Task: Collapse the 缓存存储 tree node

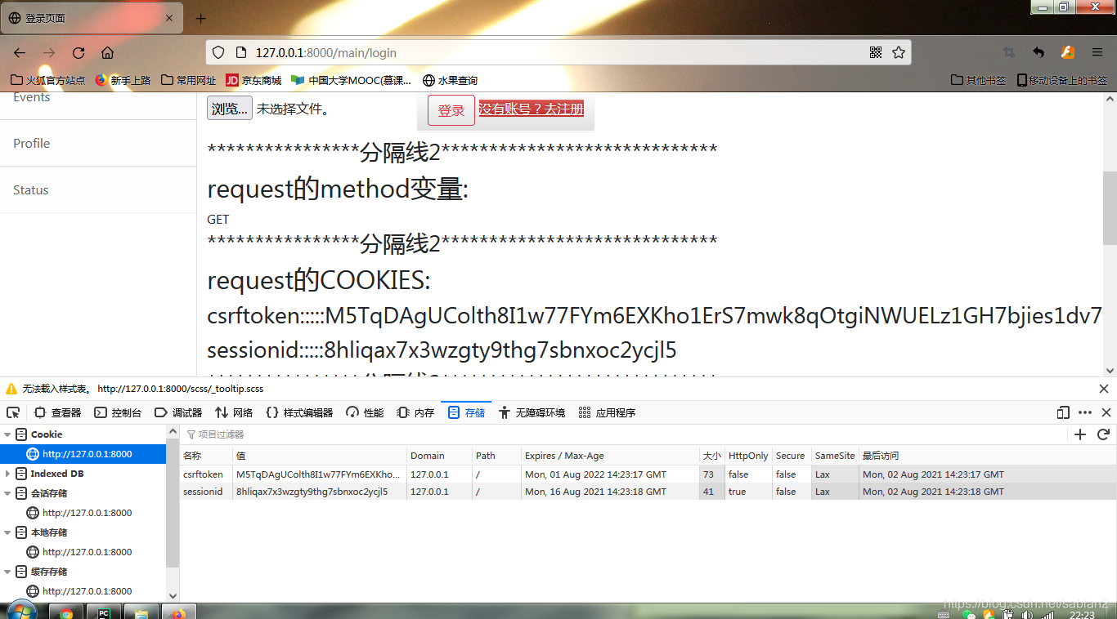Action: (x=8, y=572)
